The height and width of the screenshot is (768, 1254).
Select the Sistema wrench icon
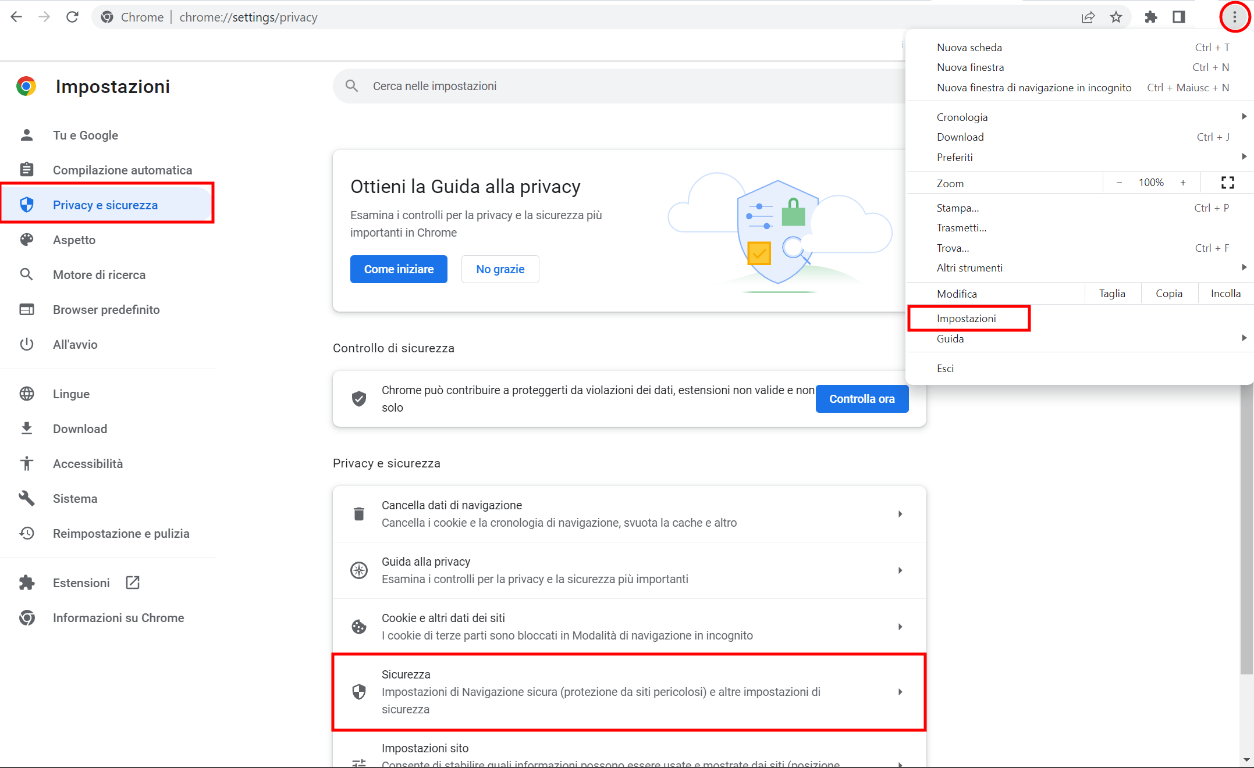click(27, 498)
